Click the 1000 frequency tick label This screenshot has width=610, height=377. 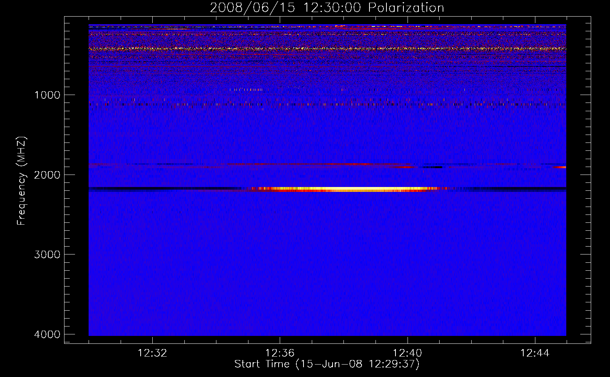[x=47, y=95]
